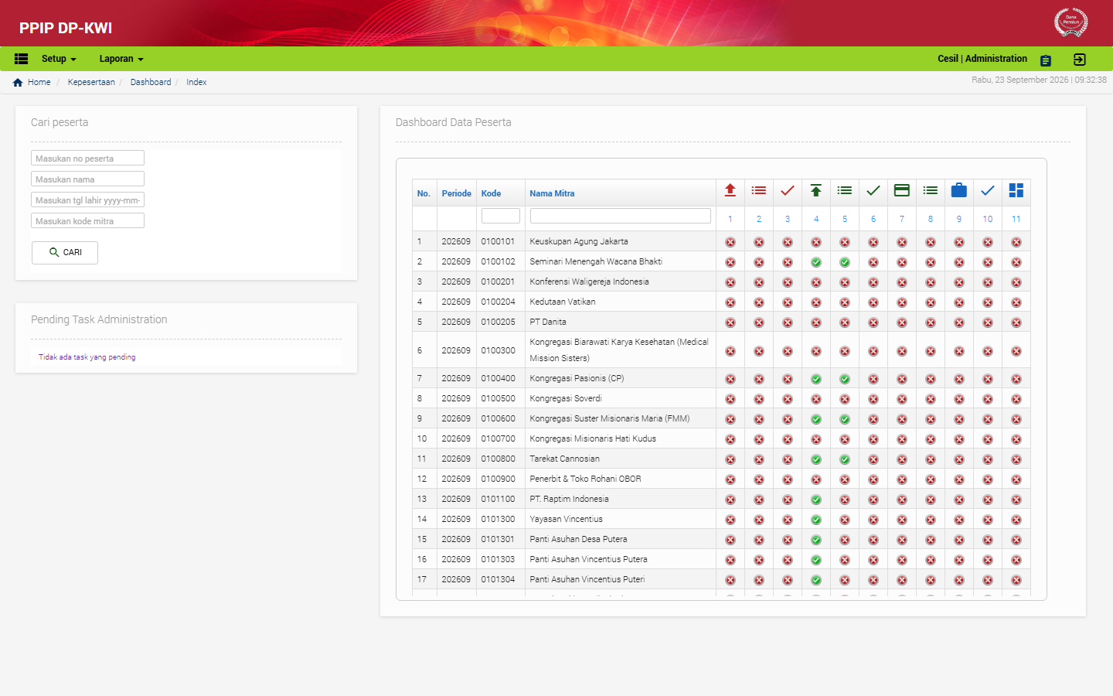This screenshot has height=696, width=1113.
Task: Click the Cesil | Administration user label
Action: tap(982, 59)
